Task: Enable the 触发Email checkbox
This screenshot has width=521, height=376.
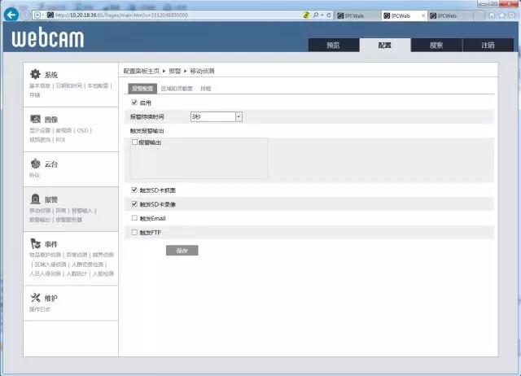Action: click(134, 218)
